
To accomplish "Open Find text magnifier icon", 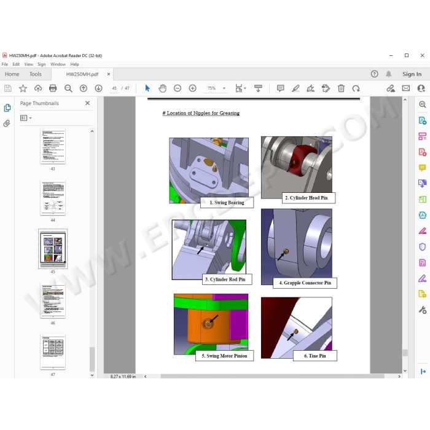I will 68,88.
